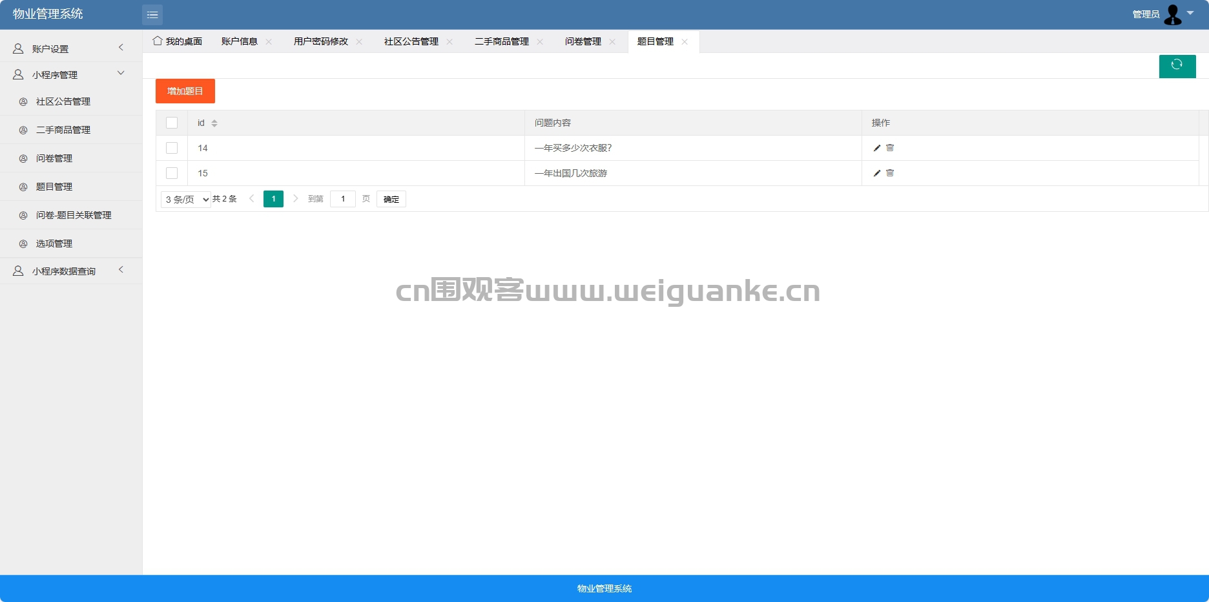Click the 增加题目 button

tap(185, 91)
